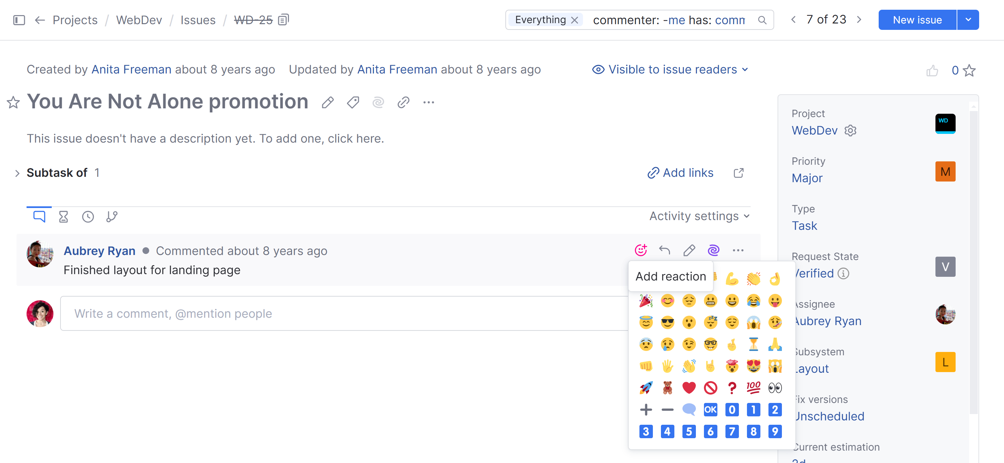Edit the issue title with the pencil icon
This screenshot has height=463, width=1004.
[x=328, y=102]
